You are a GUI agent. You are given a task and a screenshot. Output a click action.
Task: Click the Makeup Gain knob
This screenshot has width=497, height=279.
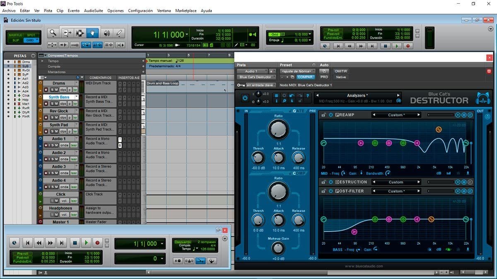coord(278,248)
